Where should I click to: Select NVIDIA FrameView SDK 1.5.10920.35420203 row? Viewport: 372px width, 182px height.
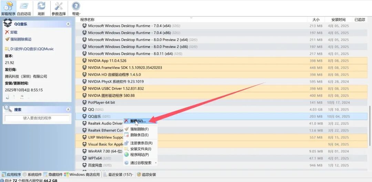point(221,67)
